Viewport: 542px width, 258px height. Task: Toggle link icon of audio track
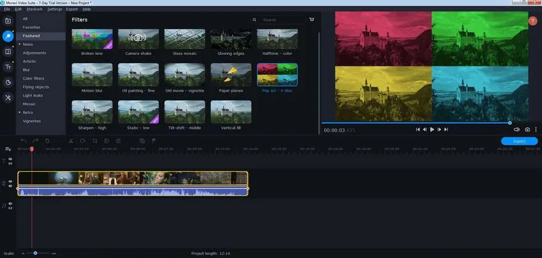pyautogui.click(x=10, y=208)
